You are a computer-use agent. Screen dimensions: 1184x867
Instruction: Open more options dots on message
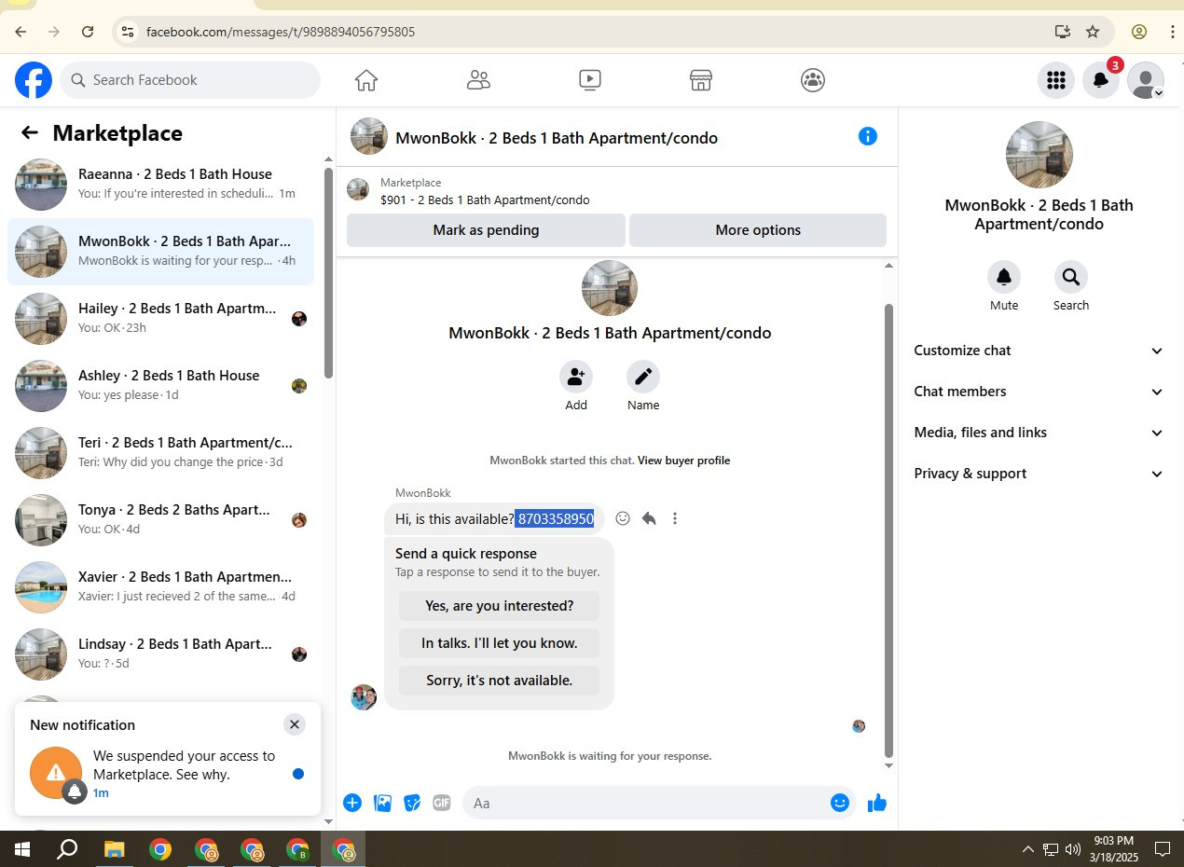pos(675,518)
